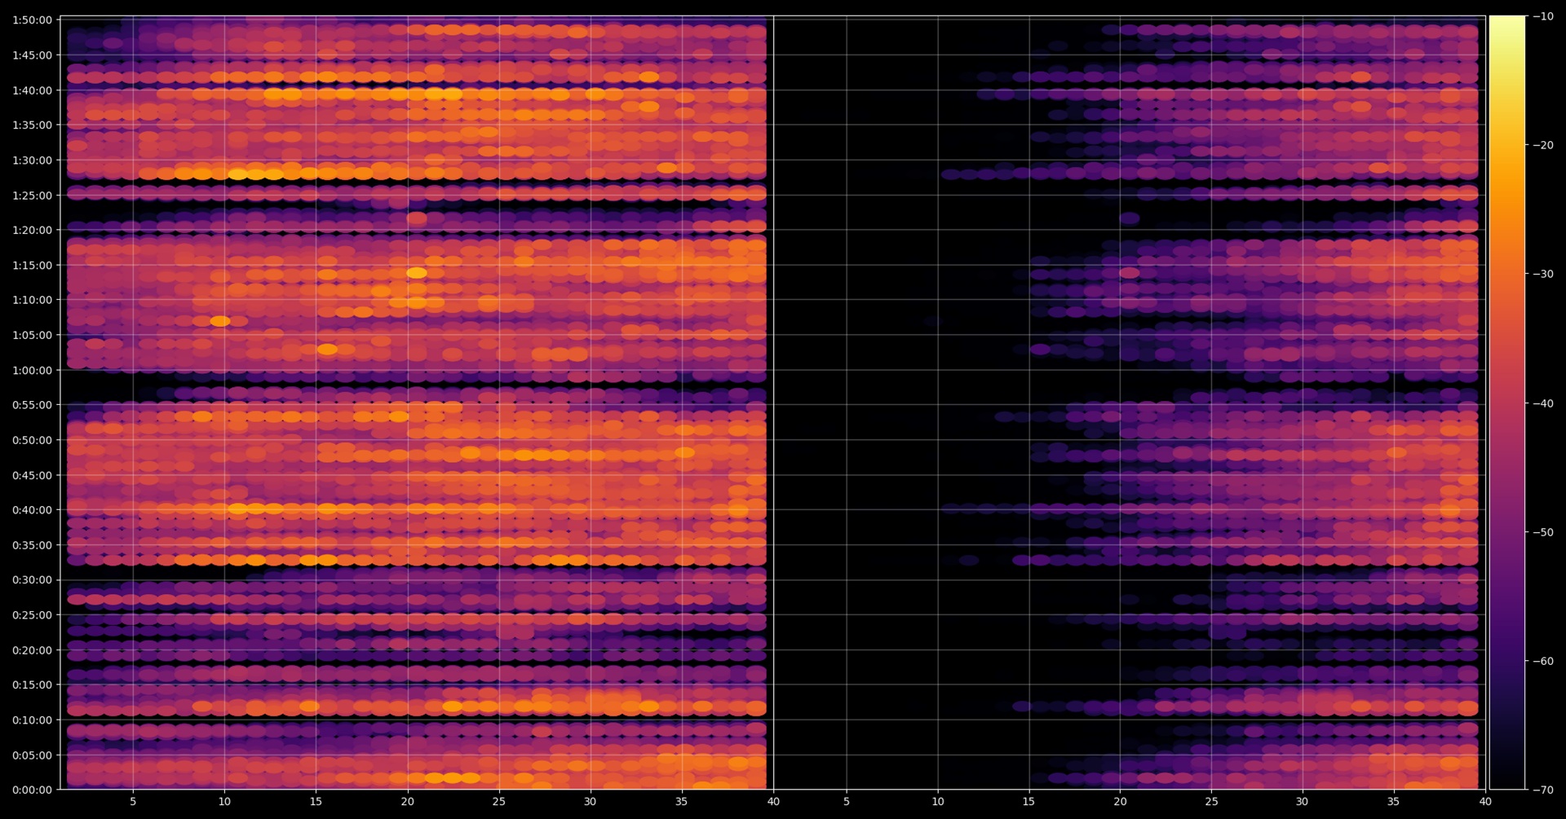
Task: Select the 0:45:00 y-axis tick
Action: tap(32, 475)
